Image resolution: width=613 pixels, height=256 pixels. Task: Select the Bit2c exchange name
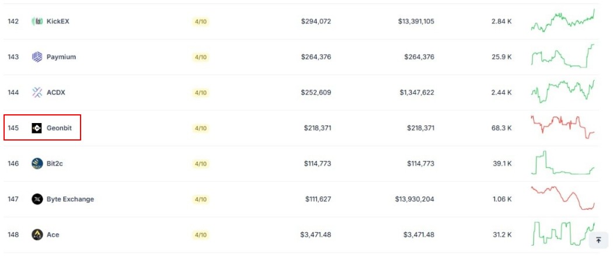click(55, 163)
